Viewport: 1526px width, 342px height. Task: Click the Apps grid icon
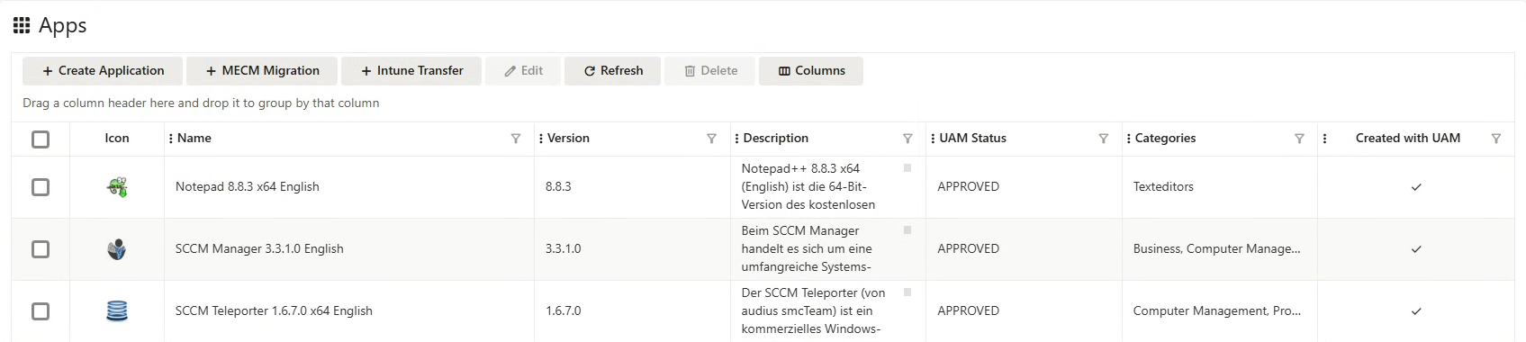(x=22, y=25)
